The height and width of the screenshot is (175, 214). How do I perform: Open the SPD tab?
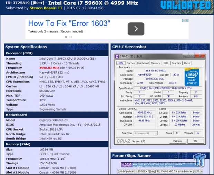pyautogui.click(x=166, y=63)
